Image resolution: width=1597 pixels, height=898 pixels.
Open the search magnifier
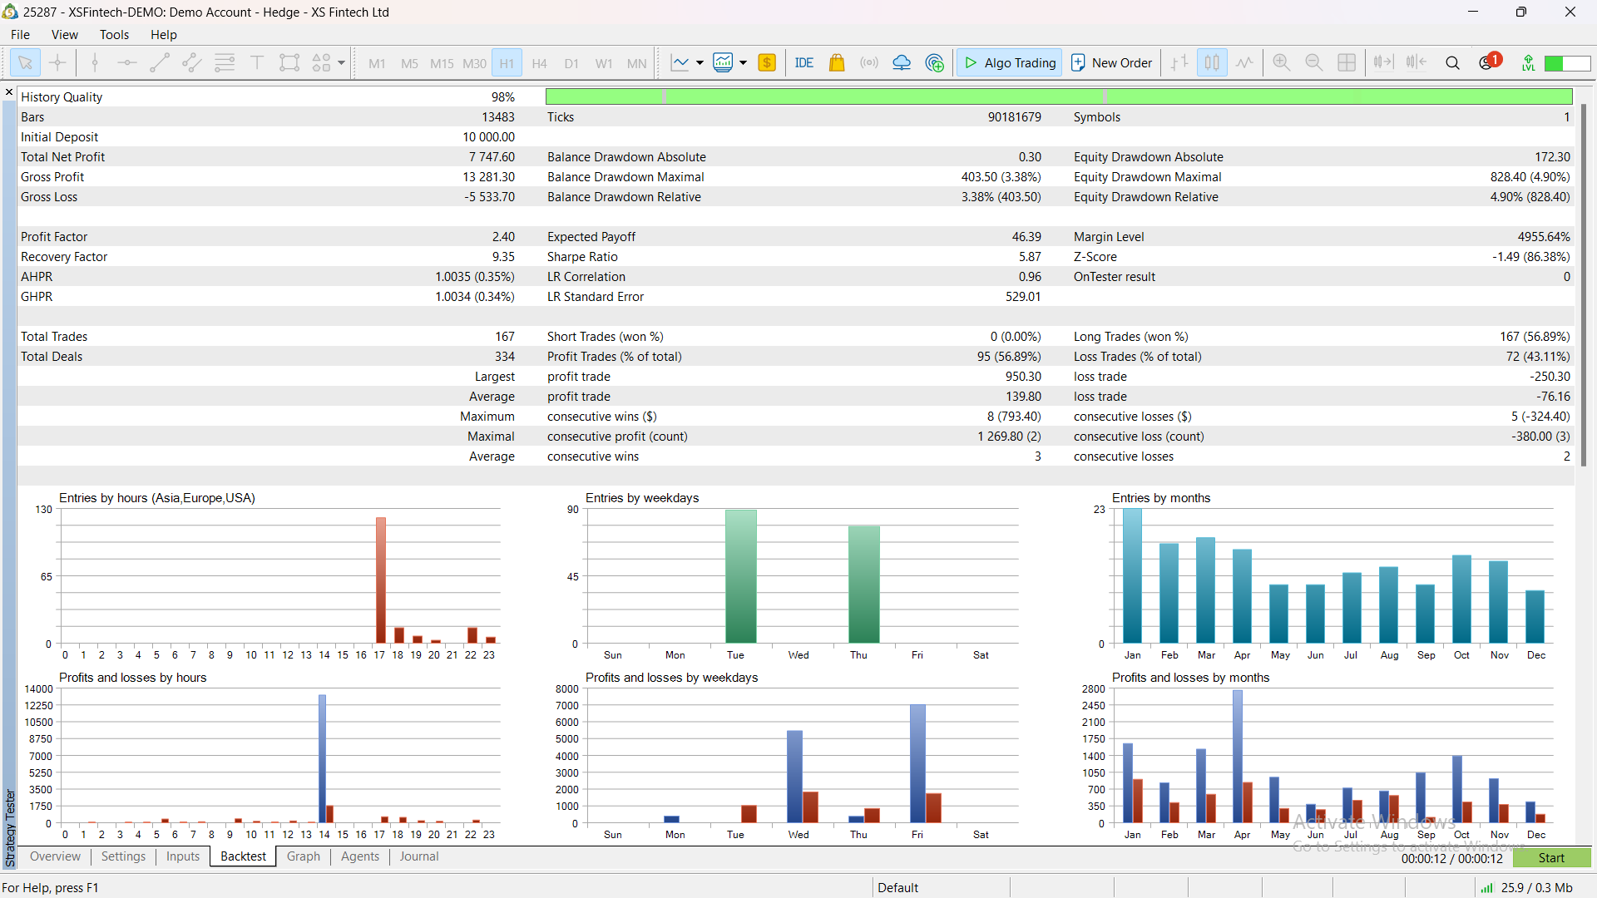[1452, 62]
